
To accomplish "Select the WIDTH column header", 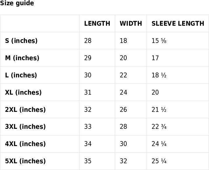I will pos(131,24).
